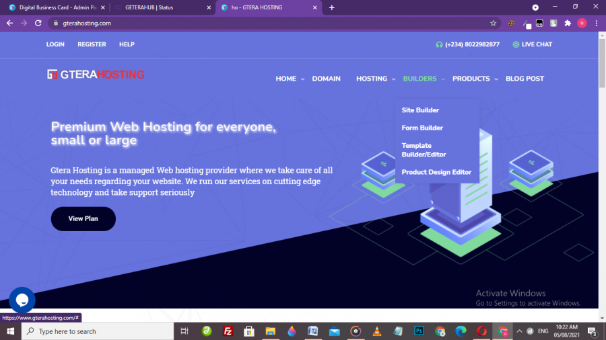606x340 pixels.
Task: Open the color picker pen extension
Action: click(527, 24)
